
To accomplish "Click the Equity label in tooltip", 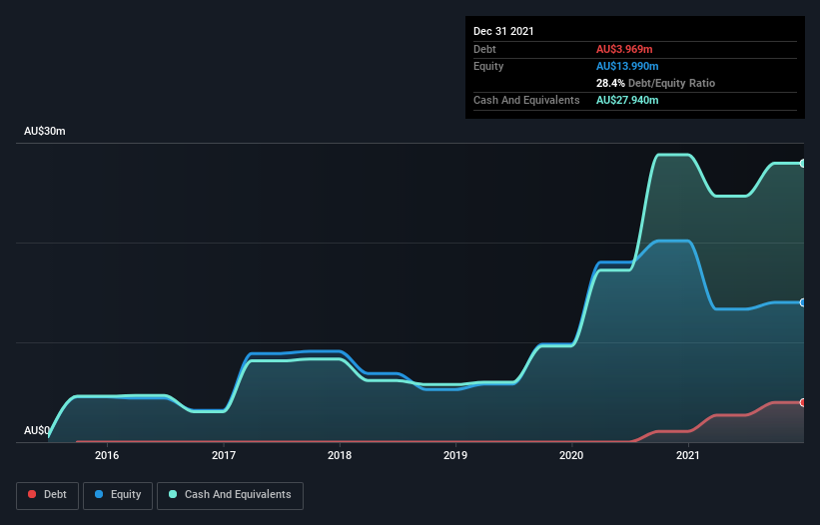I will (x=488, y=66).
